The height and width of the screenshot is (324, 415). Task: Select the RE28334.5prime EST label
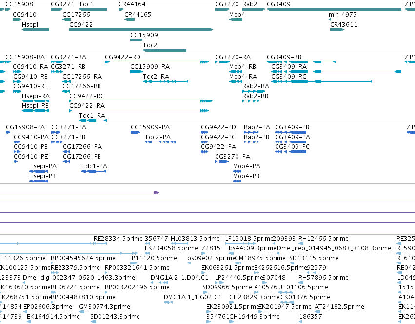pos(118,239)
